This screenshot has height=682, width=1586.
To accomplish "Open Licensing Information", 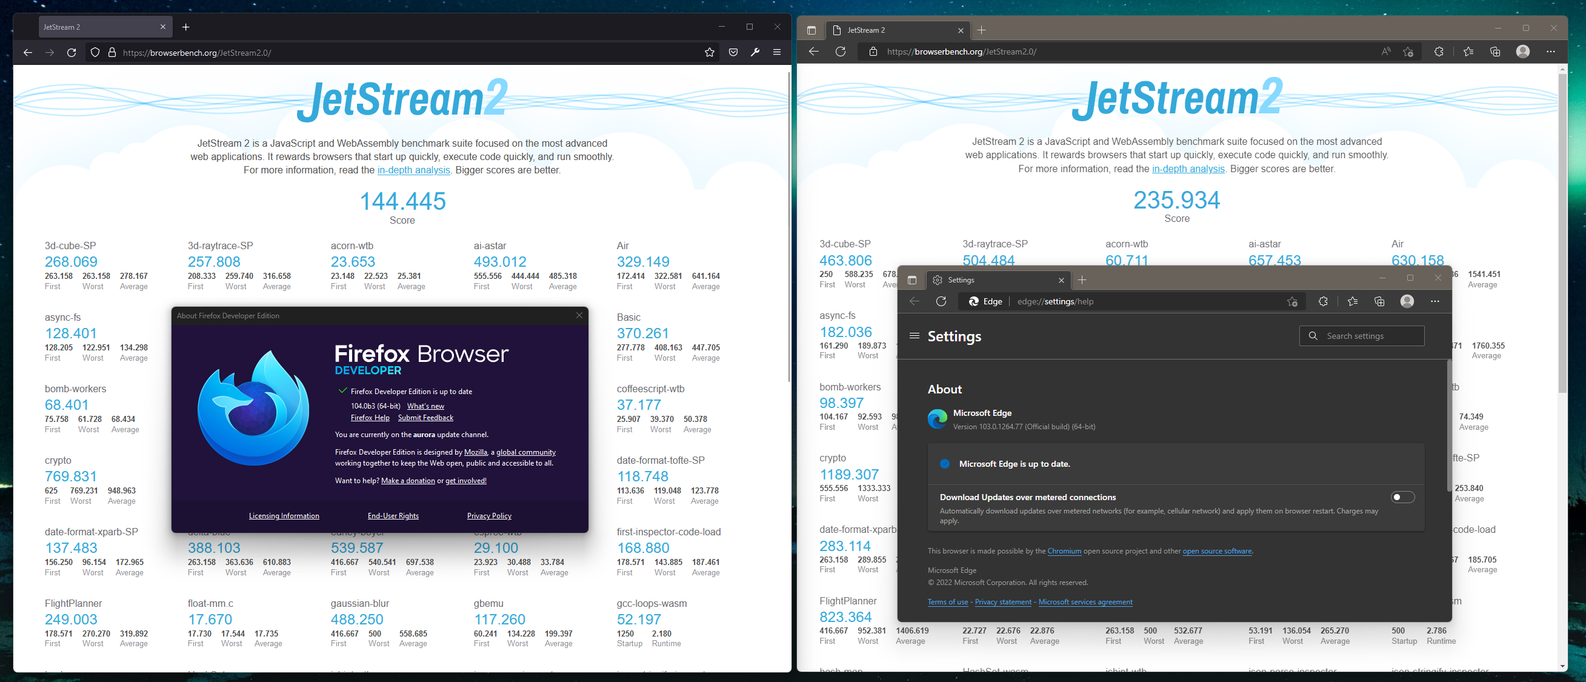I will 284,516.
